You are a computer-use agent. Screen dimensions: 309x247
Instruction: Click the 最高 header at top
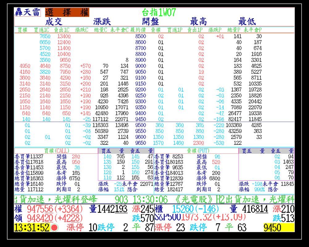point(198,22)
